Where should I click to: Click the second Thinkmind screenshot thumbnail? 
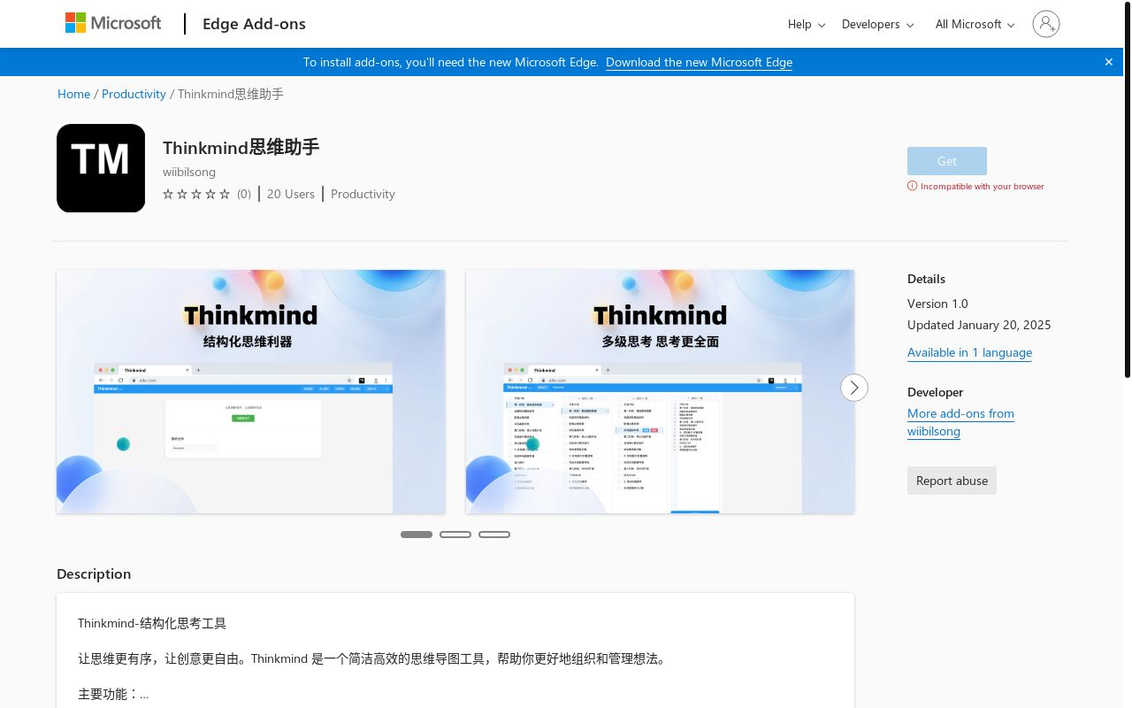[660, 391]
